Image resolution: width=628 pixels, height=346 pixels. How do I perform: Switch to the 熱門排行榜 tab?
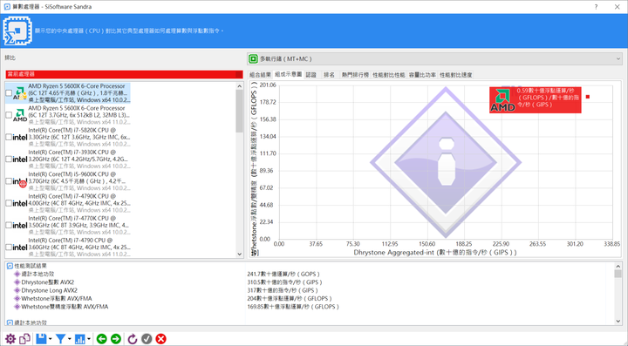(x=355, y=75)
